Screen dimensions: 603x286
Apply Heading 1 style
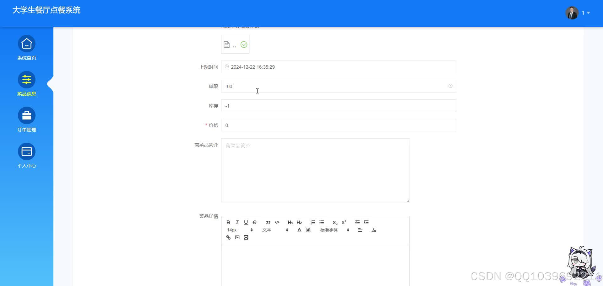pyautogui.click(x=291, y=222)
